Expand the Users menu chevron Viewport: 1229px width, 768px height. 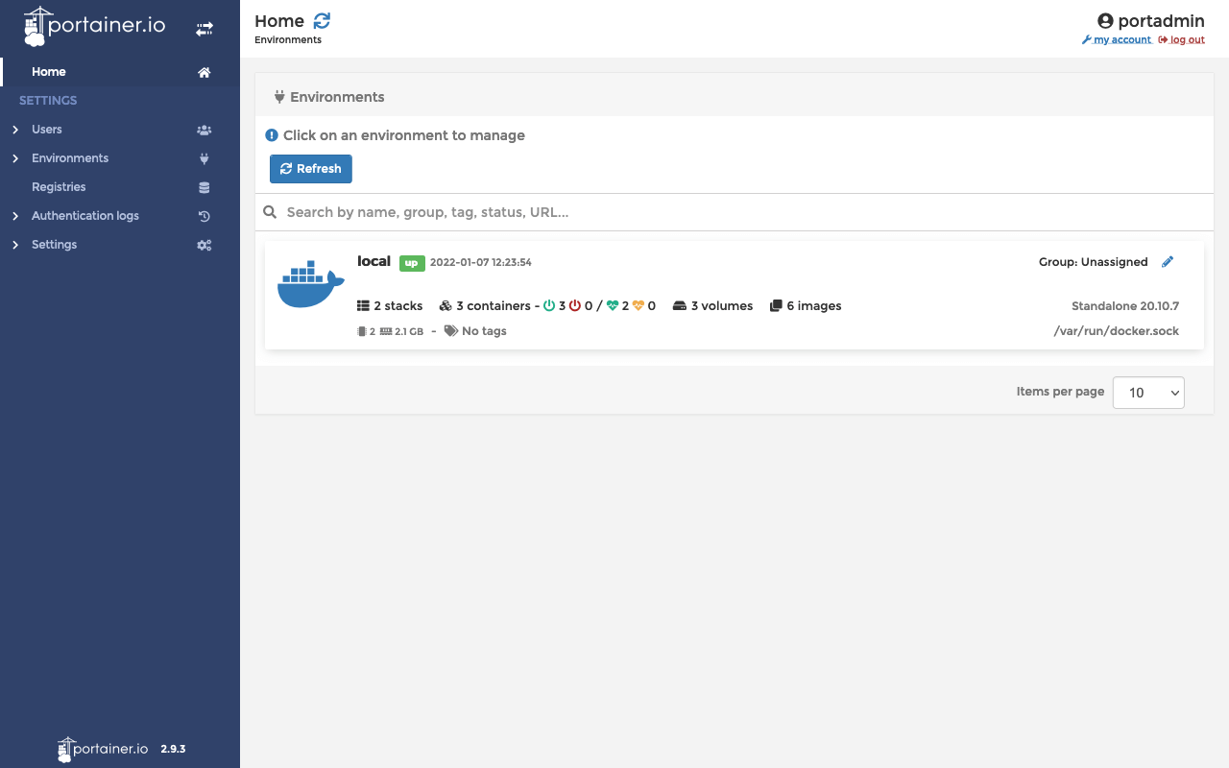coord(15,130)
